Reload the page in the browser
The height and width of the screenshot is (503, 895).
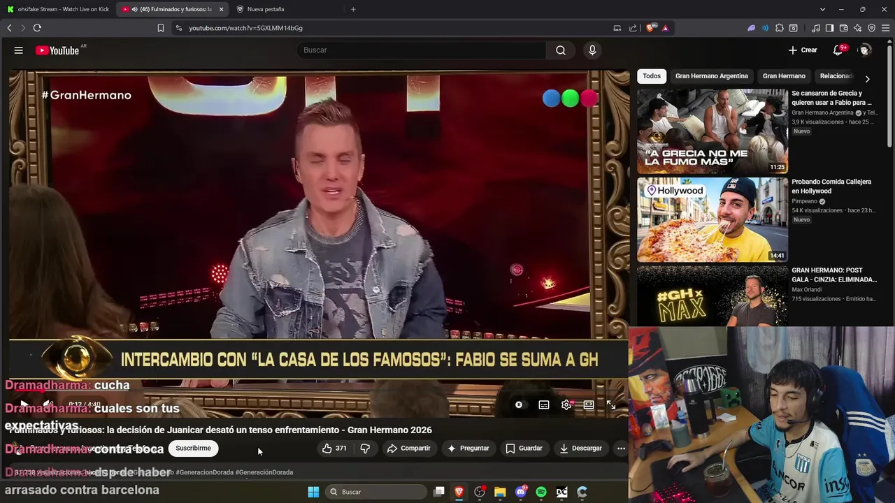tap(37, 28)
